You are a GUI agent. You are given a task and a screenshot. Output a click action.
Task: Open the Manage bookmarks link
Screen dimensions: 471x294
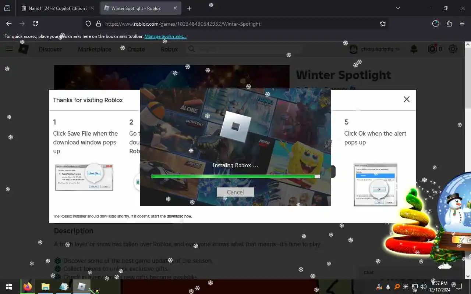[165, 36]
